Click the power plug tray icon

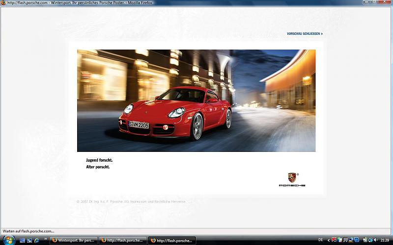tap(365, 240)
